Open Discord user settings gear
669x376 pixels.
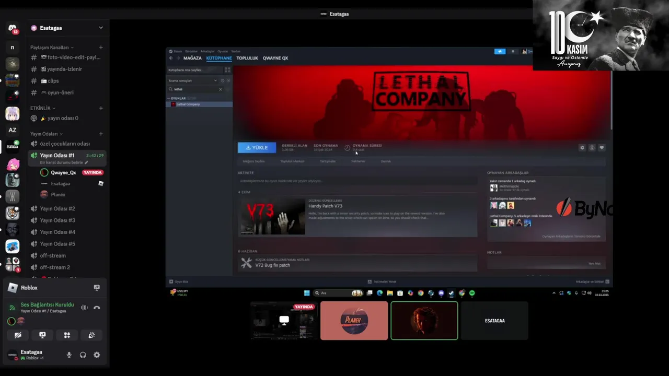pos(97,355)
